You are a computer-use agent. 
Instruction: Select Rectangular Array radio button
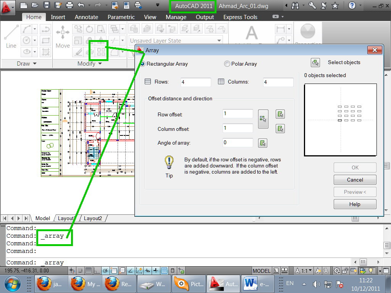pos(143,64)
